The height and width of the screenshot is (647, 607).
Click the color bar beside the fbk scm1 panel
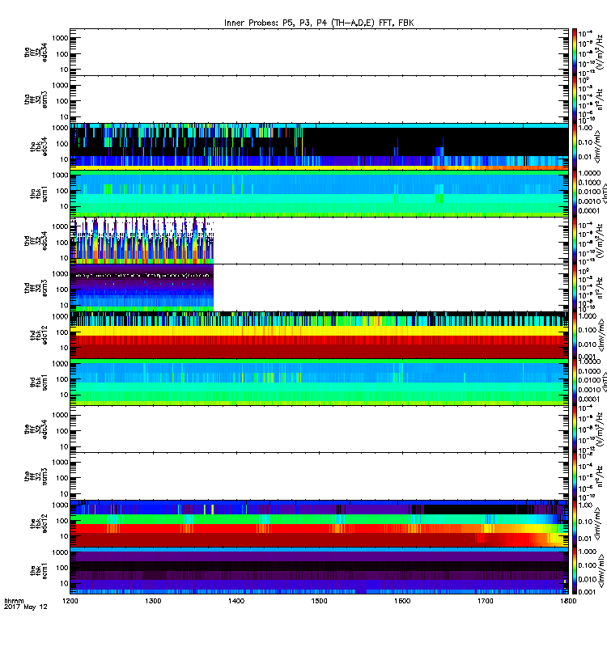pyautogui.click(x=575, y=571)
